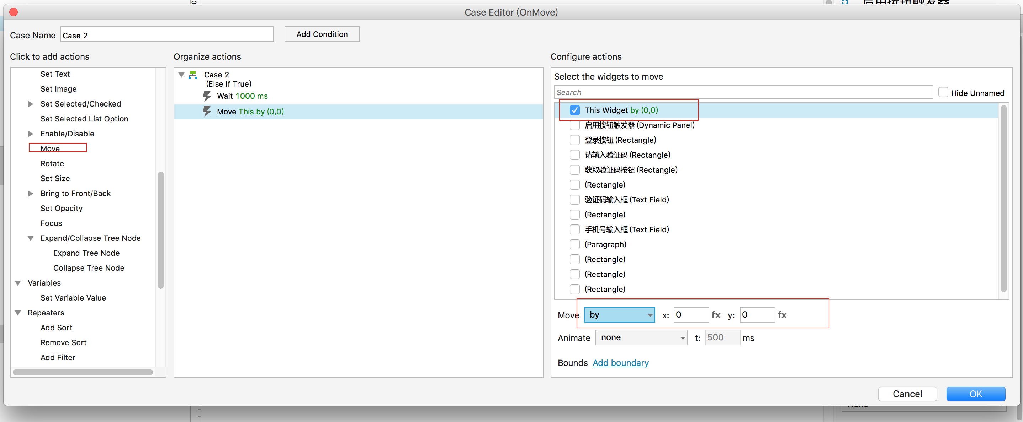The width and height of the screenshot is (1023, 422).
Task: Check the Paragraph widget checkbox
Action: tap(575, 245)
